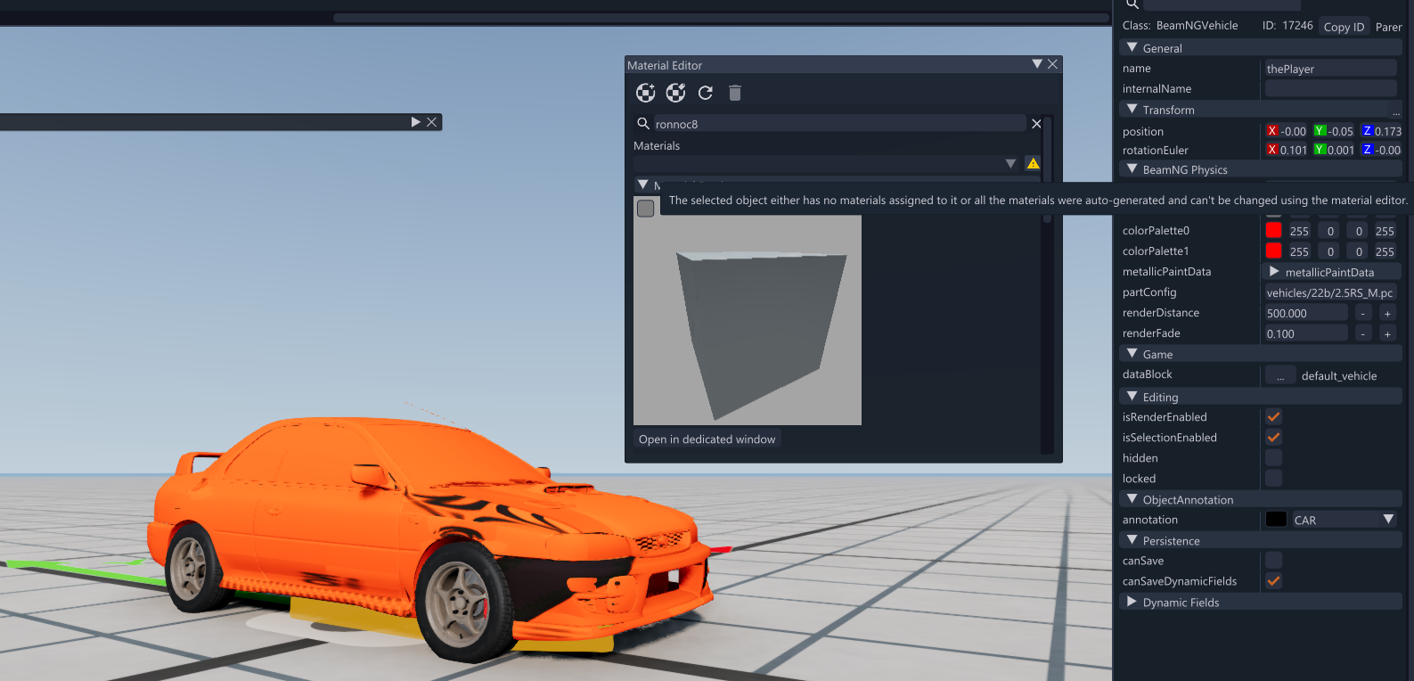
Task: Click the default_vehicle dataBlock value
Action: (x=1339, y=375)
